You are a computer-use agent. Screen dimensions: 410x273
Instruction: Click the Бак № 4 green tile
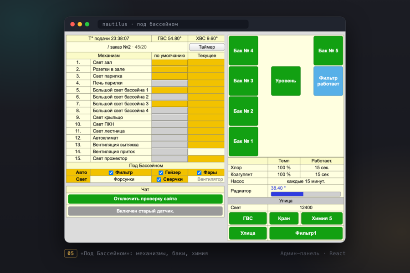(243, 51)
